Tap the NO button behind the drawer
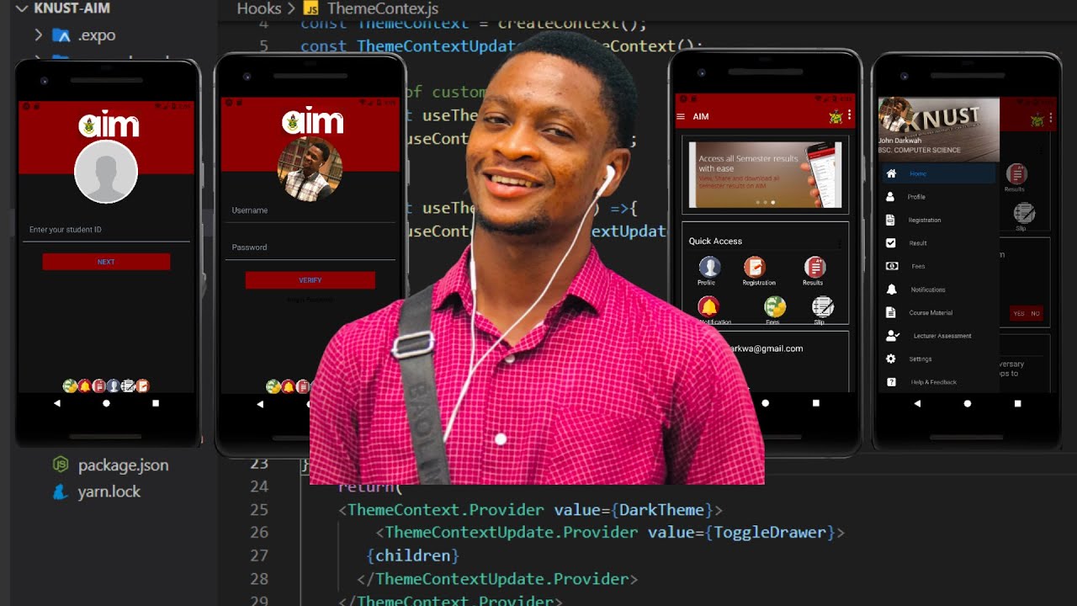1077x606 pixels. tap(1036, 313)
